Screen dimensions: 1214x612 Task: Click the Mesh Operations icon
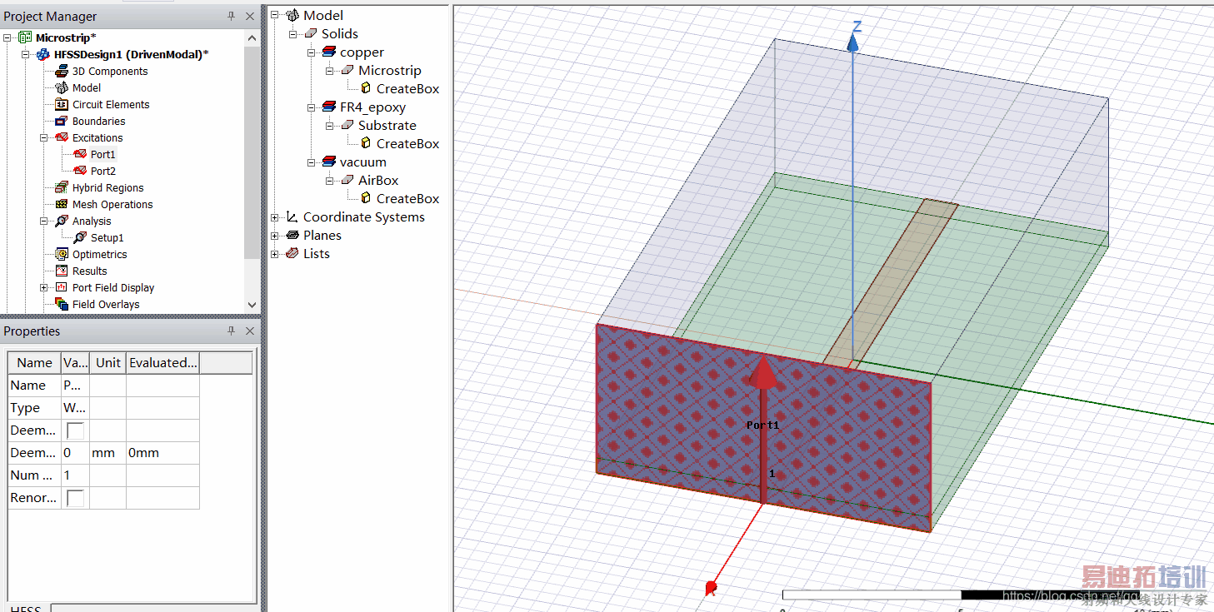[62, 204]
